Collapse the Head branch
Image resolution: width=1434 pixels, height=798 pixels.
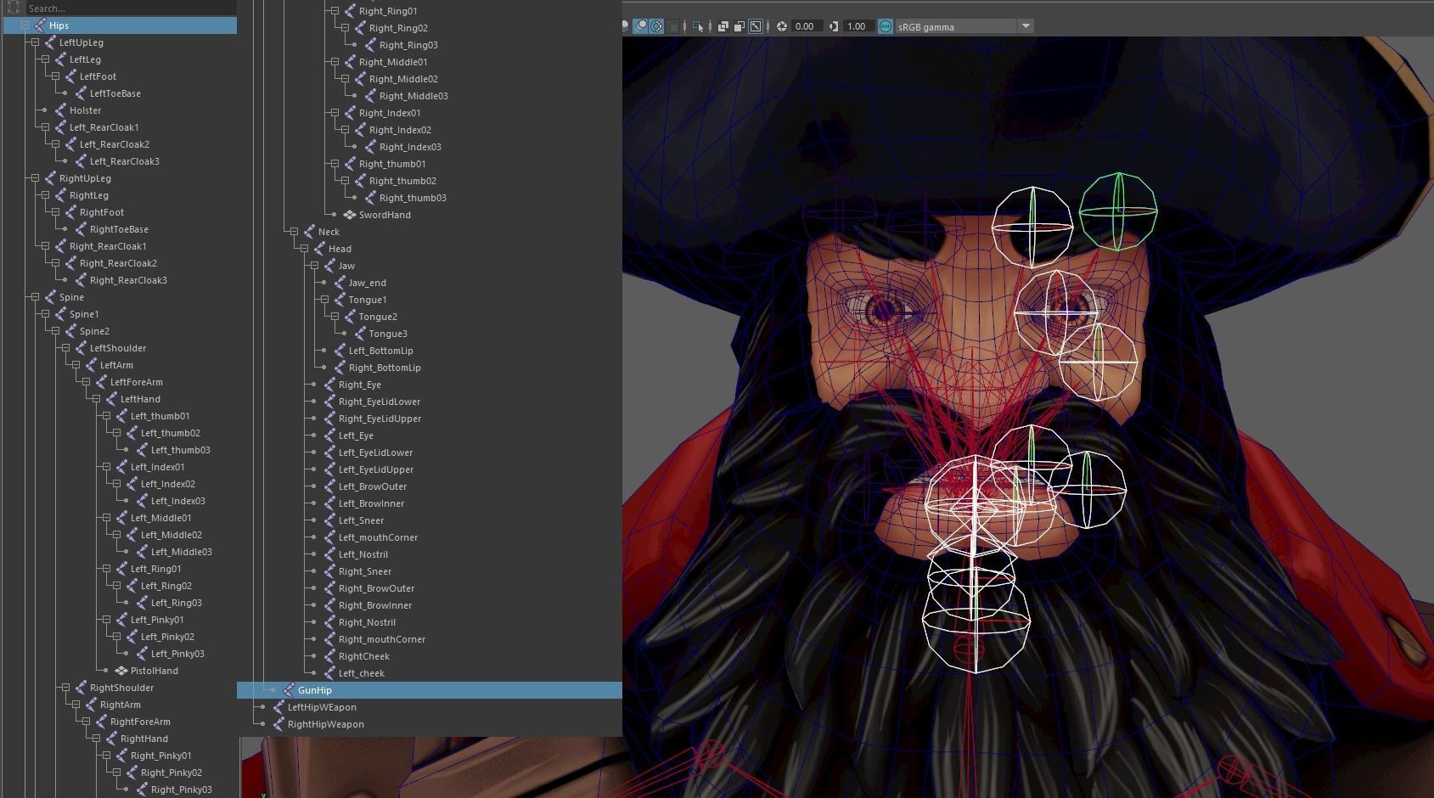point(304,249)
